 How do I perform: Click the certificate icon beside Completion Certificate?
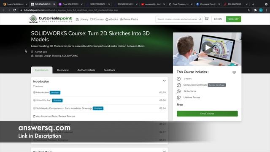tap(178, 85)
